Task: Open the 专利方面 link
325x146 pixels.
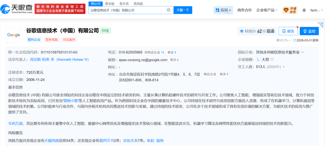Action: (x=16, y=124)
